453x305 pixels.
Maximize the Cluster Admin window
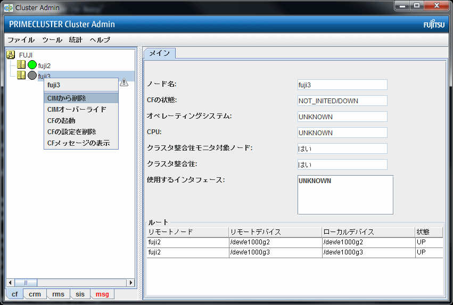pyautogui.click(x=417, y=5)
